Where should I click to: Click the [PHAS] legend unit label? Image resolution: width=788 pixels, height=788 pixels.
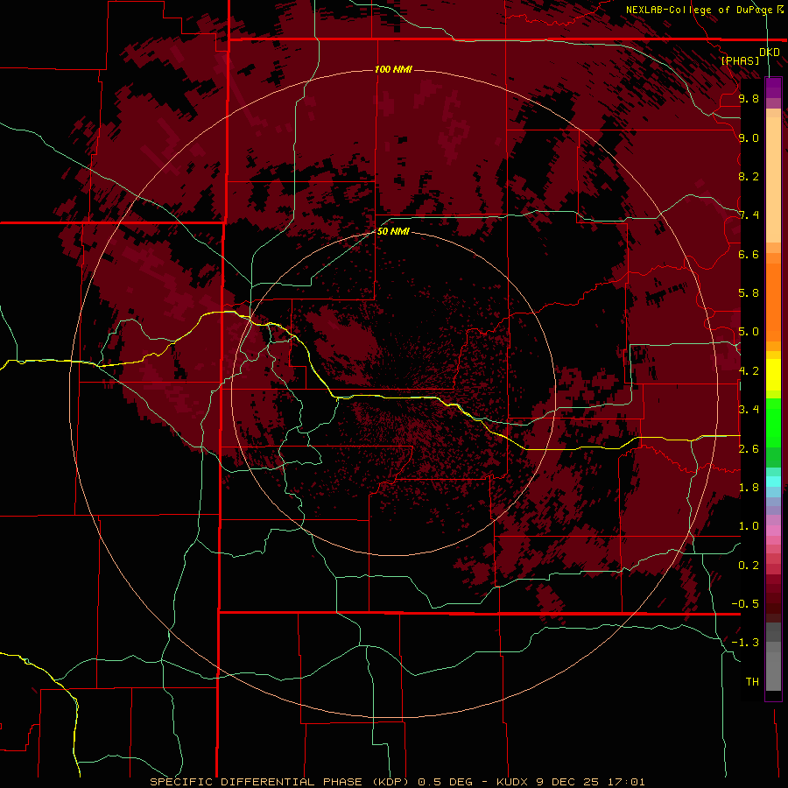(740, 60)
